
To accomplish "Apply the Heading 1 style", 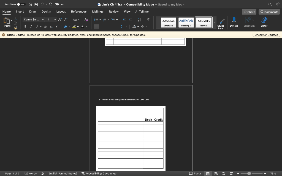I will 186,22.
